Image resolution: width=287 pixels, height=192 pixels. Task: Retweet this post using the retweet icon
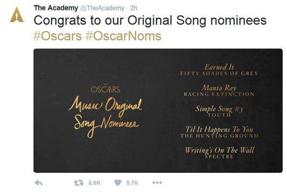(x=78, y=182)
